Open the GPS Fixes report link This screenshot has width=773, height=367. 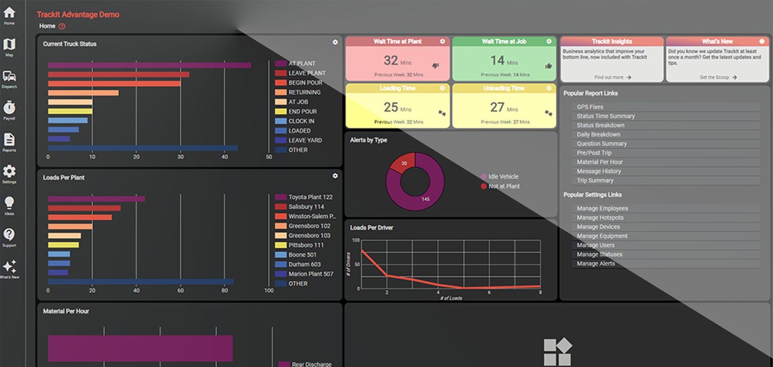(x=590, y=107)
